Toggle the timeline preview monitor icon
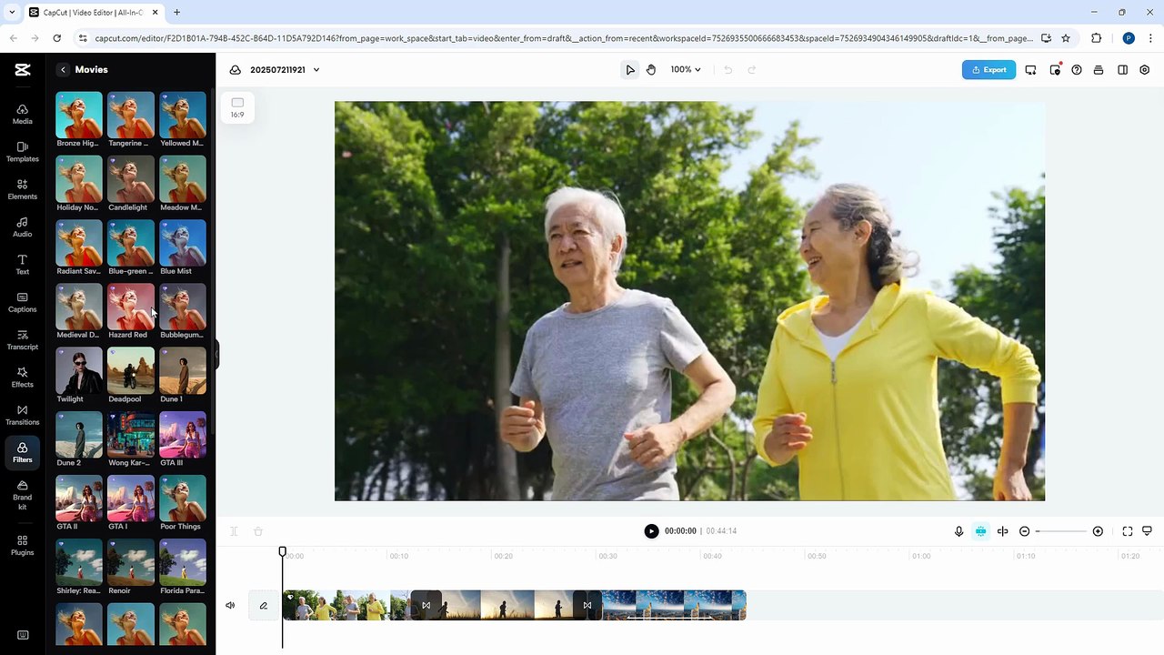 coord(1148,531)
